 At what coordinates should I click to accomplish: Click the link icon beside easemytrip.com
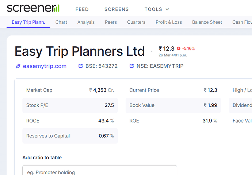pyautogui.click(x=18, y=66)
